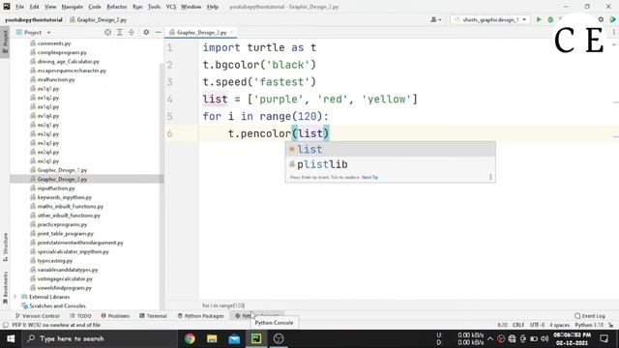Open Problems tool window
Screen dimensions: 619x348
115,316
